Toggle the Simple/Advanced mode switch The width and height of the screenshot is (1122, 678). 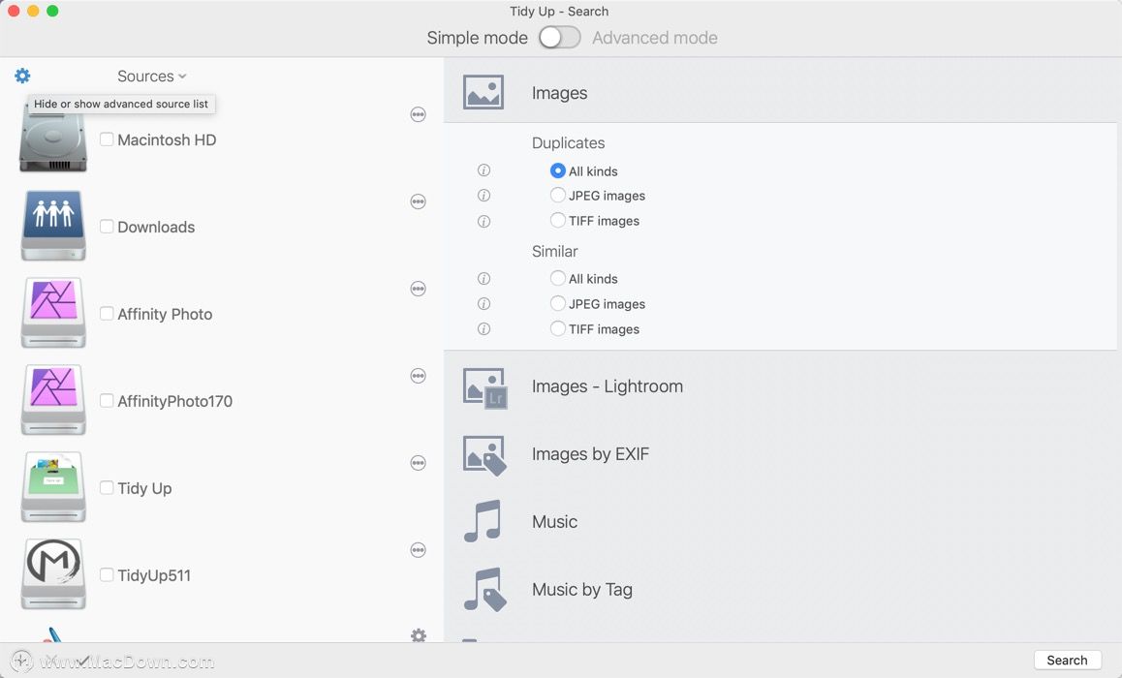(x=560, y=37)
